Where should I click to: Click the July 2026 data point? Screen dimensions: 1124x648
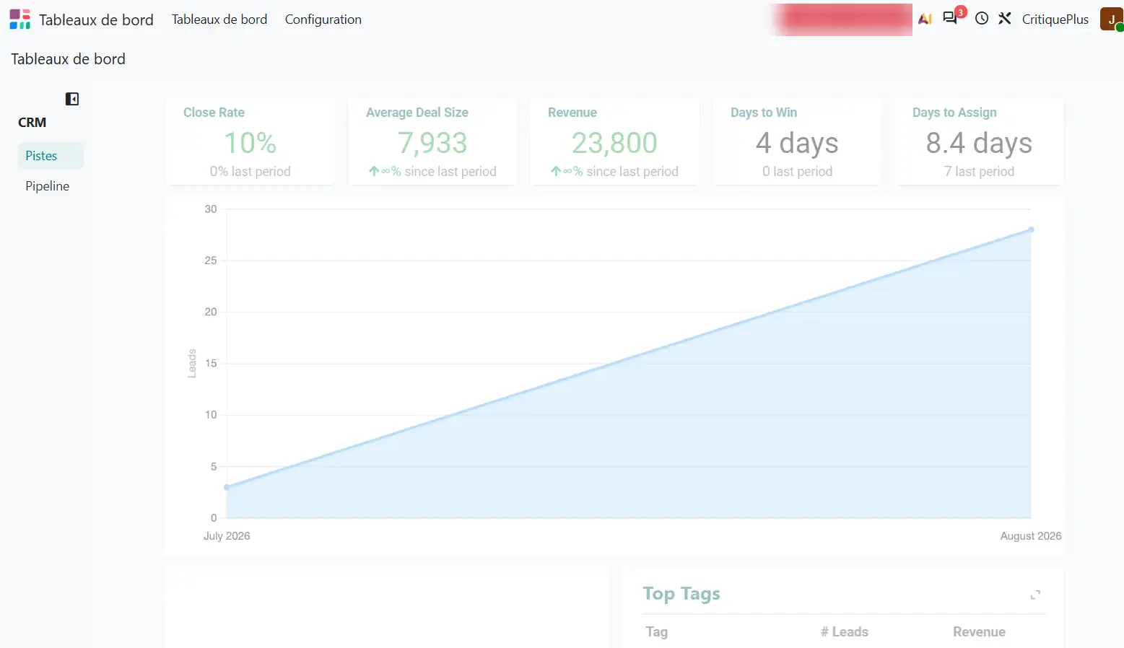227,487
